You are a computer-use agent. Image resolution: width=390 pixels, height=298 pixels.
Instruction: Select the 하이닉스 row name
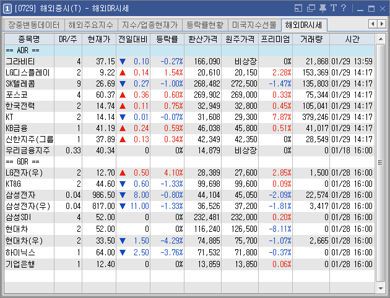point(20,252)
